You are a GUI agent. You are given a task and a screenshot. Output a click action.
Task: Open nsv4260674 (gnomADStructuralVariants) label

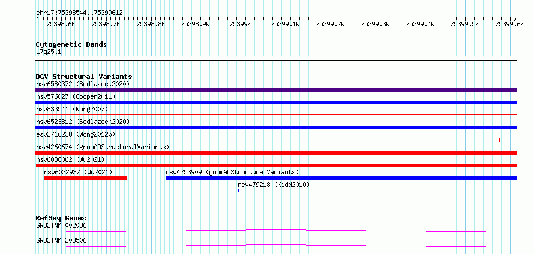103,147
